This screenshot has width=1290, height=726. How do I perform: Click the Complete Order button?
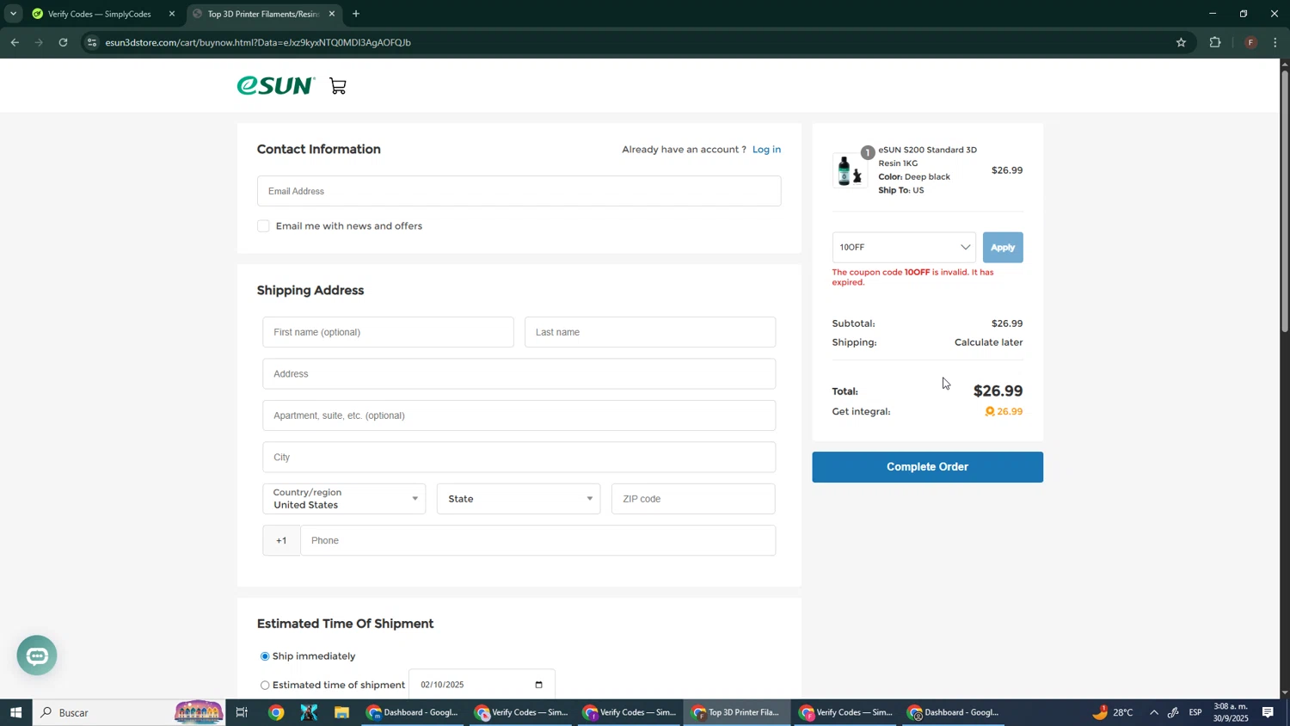[x=927, y=467]
